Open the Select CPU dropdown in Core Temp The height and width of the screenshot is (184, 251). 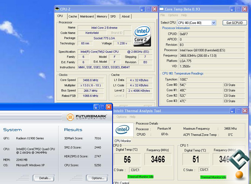(214, 23)
